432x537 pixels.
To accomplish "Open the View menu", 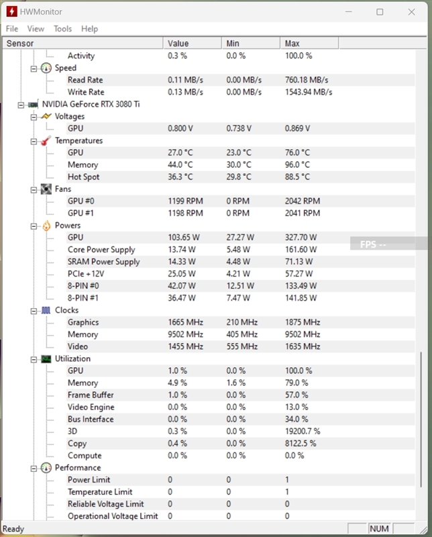I will [36, 29].
